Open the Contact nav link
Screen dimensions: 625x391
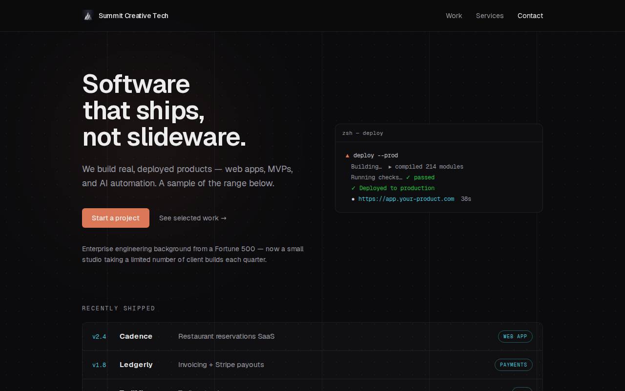pos(530,16)
